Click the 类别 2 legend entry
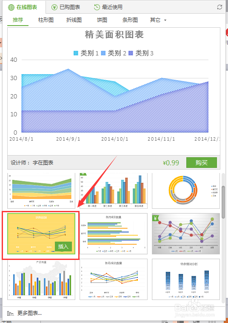Screen dimensions: 228x323 click(x=113, y=53)
